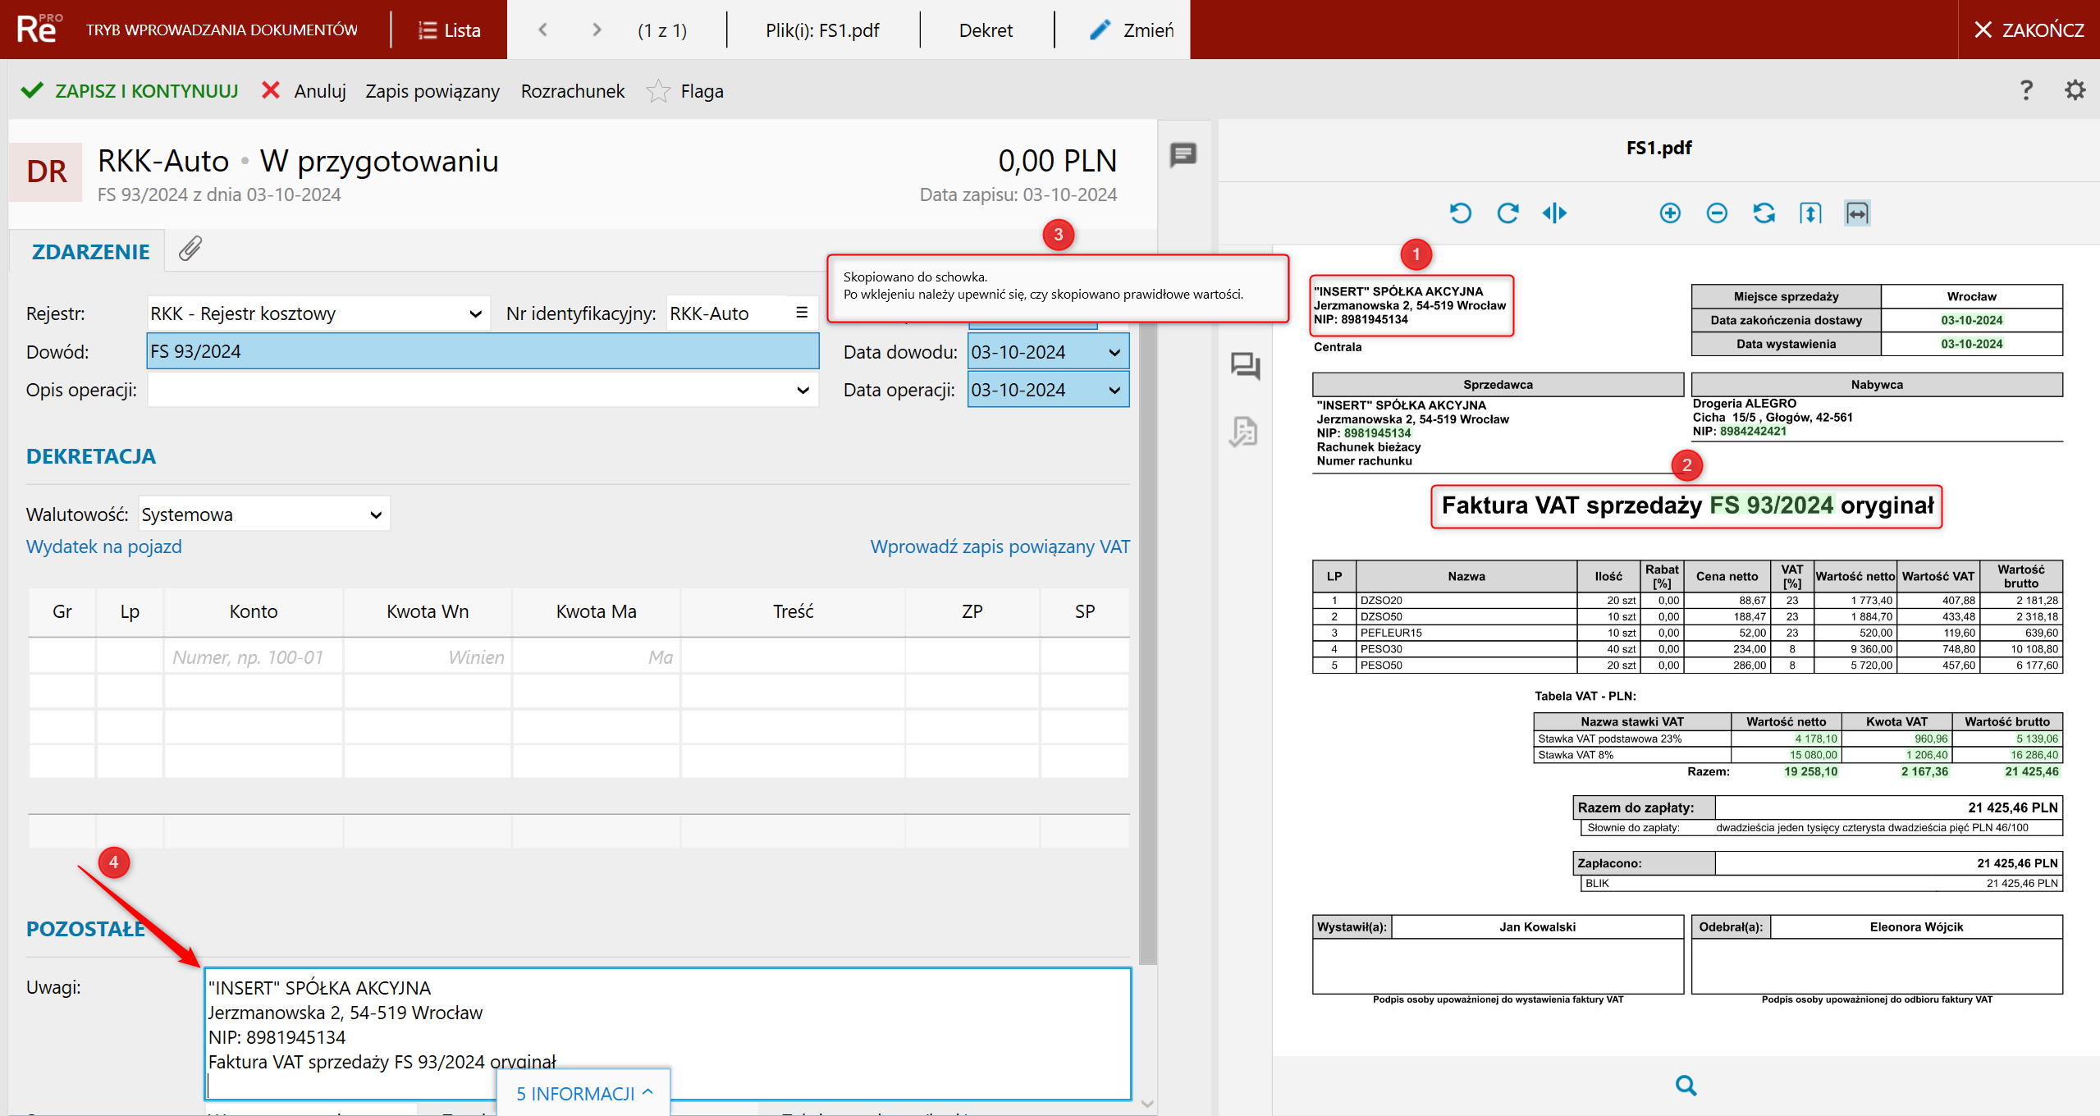
Task: Click the search magnifier below the PDF
Action: [x=1686, y=1086]
